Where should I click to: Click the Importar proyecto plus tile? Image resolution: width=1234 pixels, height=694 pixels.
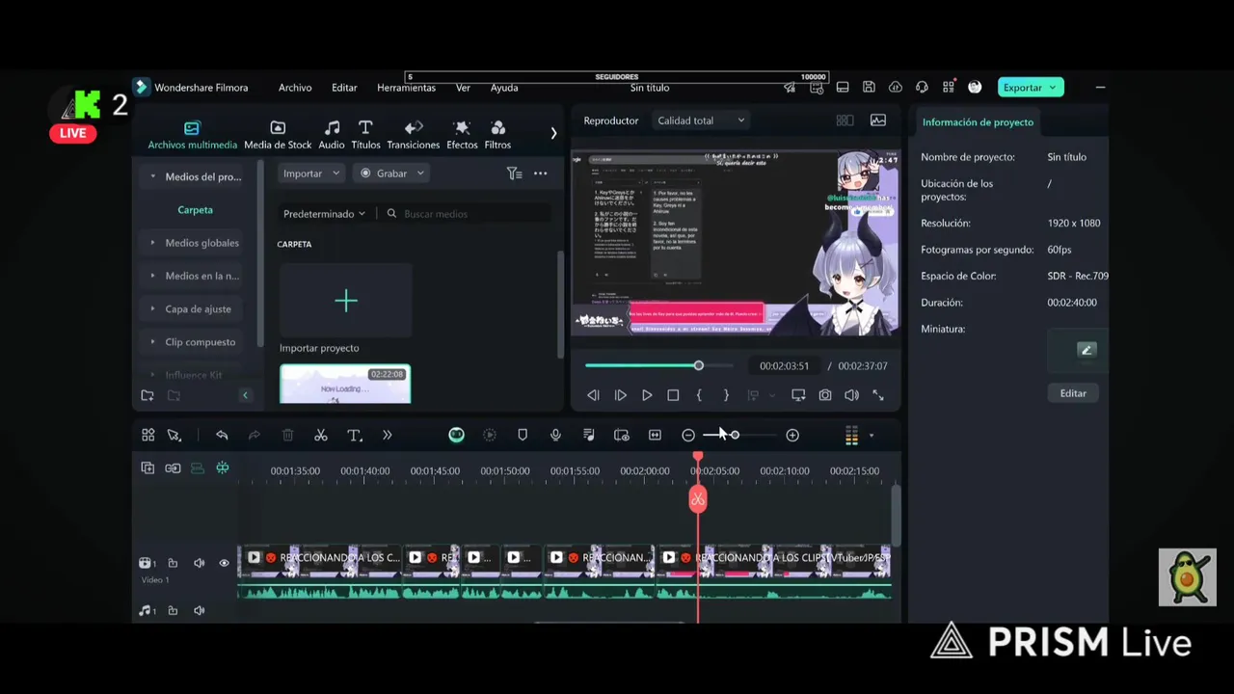click(345, 301)
